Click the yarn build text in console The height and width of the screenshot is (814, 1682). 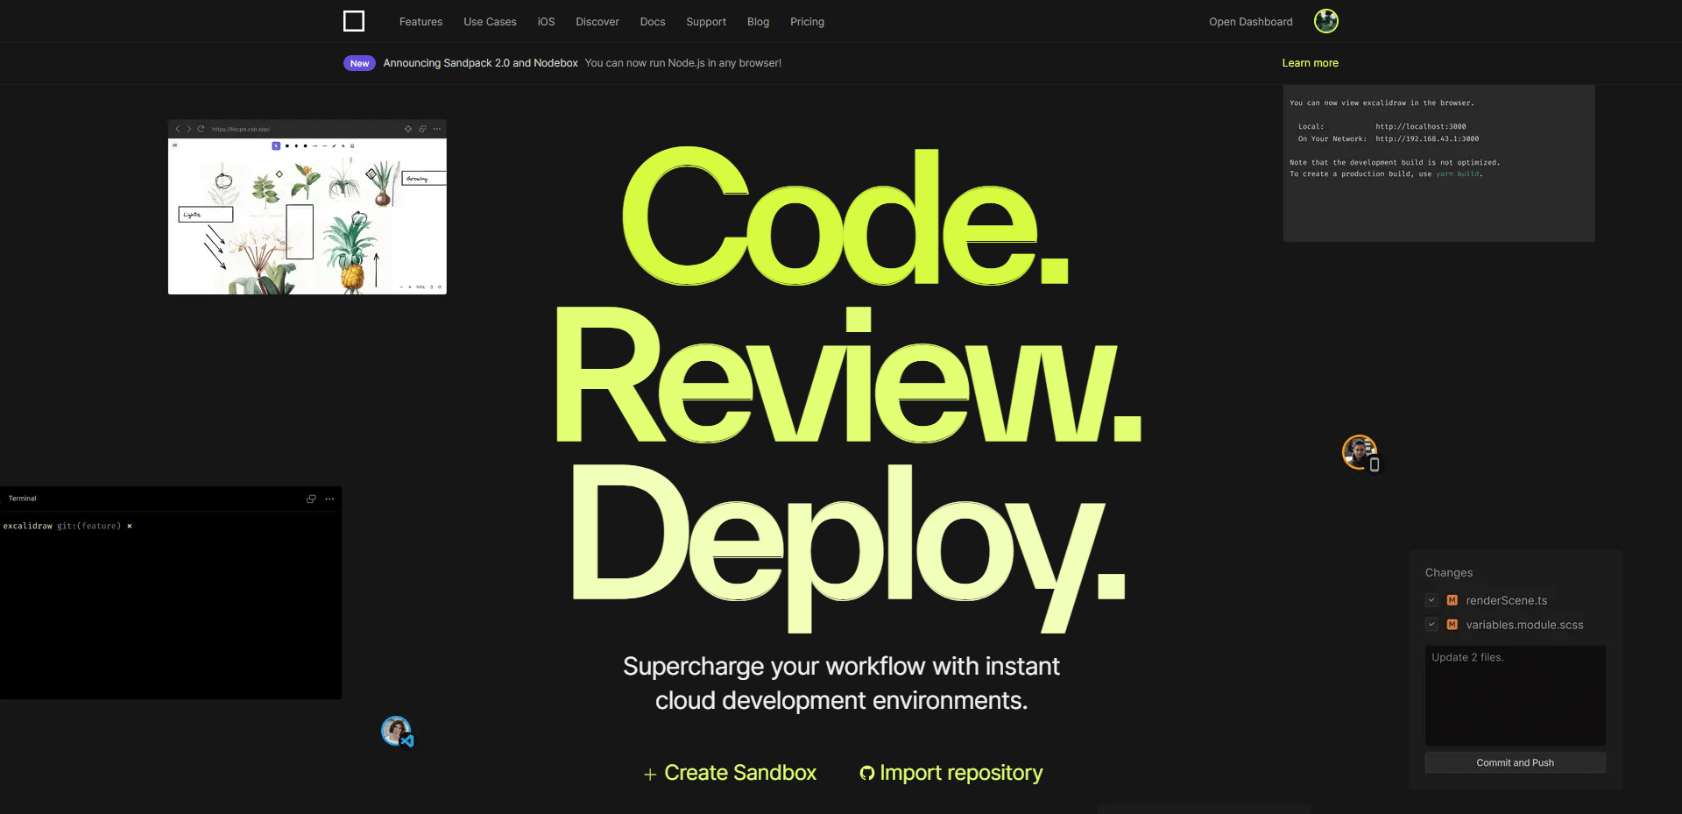(x=1458, y=174)
